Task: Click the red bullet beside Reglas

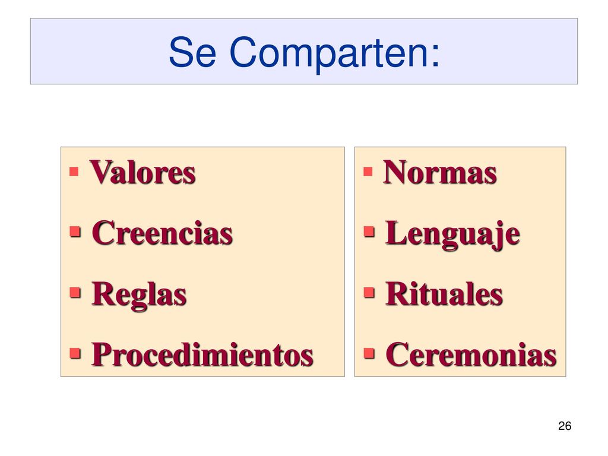Action: click(x=75, y=292)
